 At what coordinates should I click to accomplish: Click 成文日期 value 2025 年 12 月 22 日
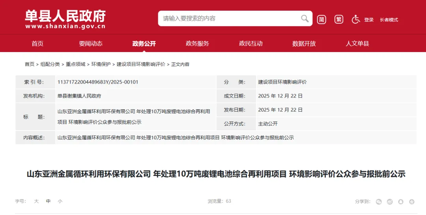(x=280, y=96)
